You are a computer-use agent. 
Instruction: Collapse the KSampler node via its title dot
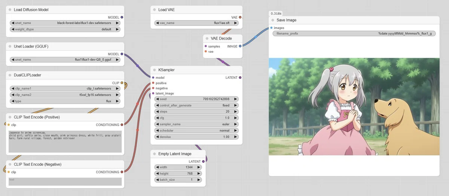pyautogui.click(x=155, y=70)
